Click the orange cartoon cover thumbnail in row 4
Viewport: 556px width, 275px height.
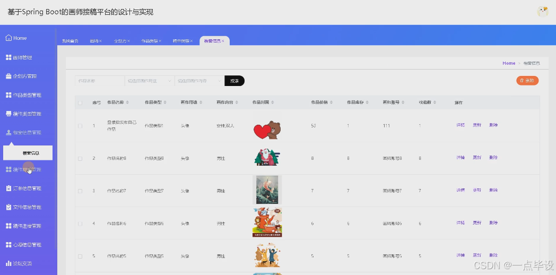[x=267, y=222]
